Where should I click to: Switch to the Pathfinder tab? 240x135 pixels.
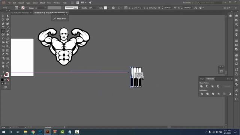point(210,79)
